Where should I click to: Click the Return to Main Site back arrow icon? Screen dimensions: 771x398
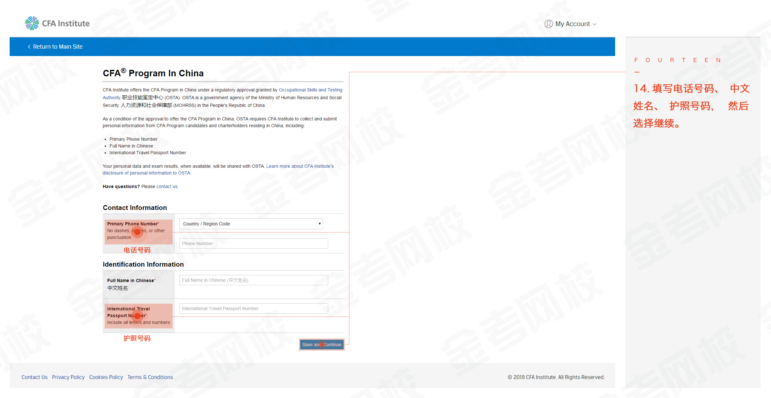point(28,47)
